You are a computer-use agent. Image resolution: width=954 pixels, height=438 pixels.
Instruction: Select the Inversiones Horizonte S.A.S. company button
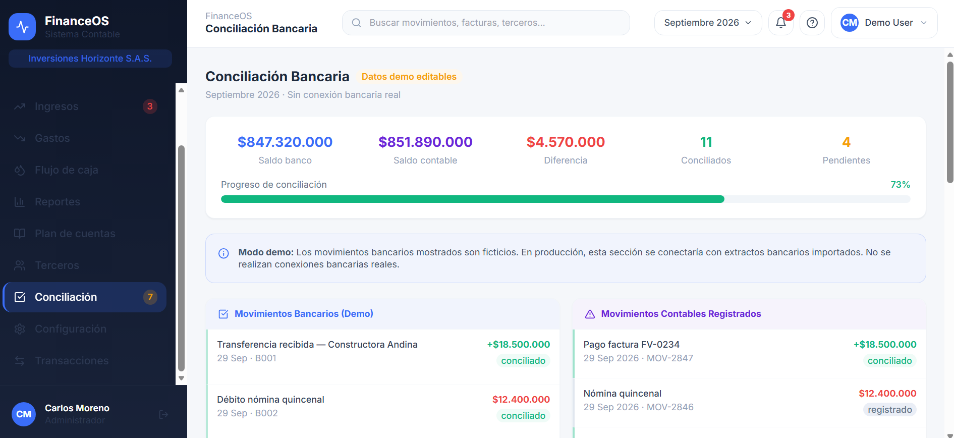click(90, 59)
